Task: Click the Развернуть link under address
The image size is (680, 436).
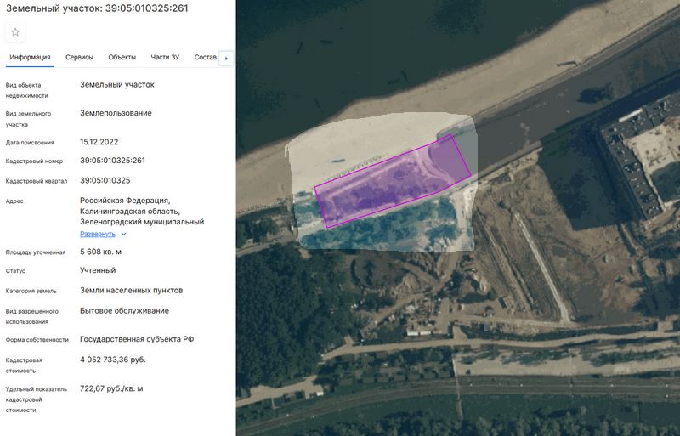Action: coord(98,234)
